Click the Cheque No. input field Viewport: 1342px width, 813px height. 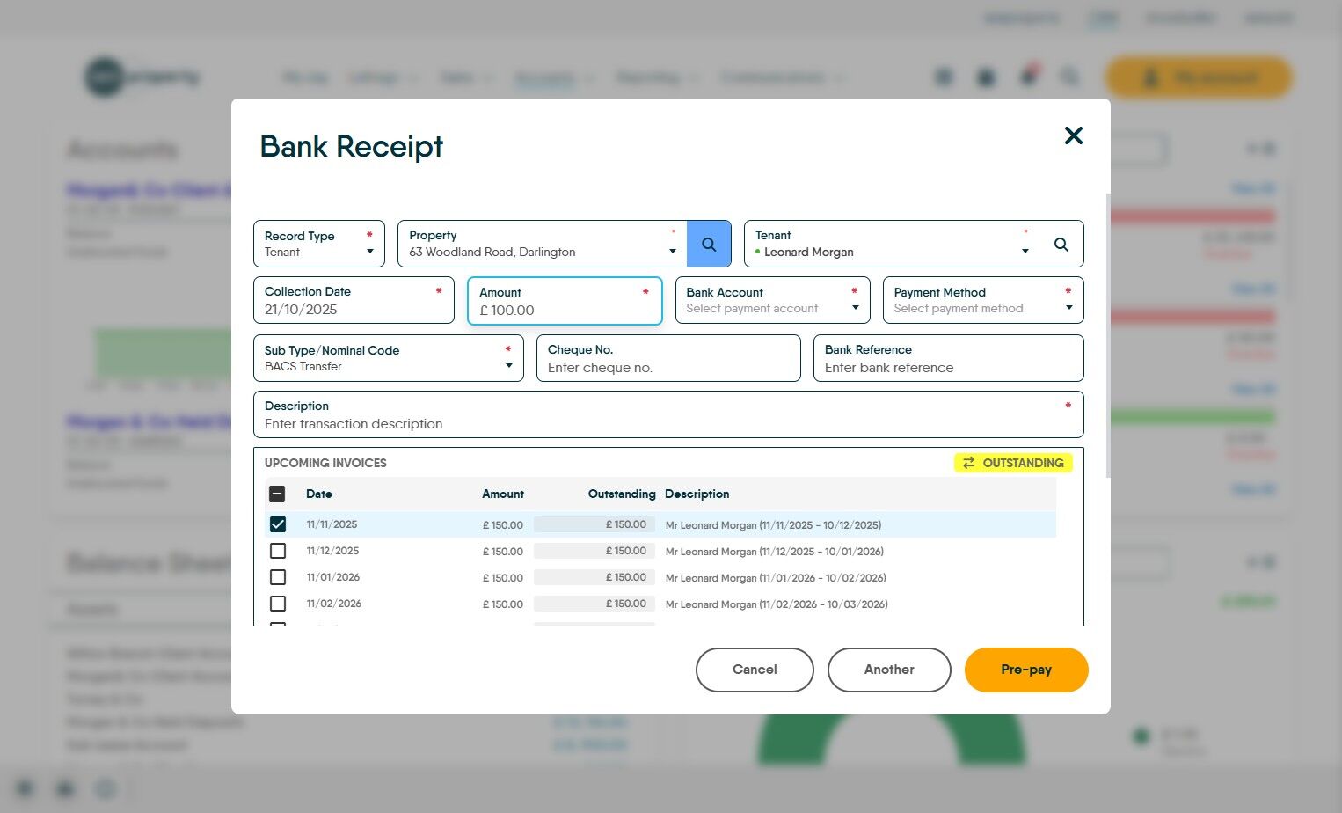668,358
